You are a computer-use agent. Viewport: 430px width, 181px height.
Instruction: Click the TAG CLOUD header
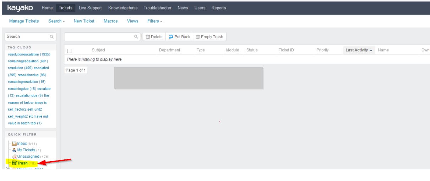coord(20,47)
